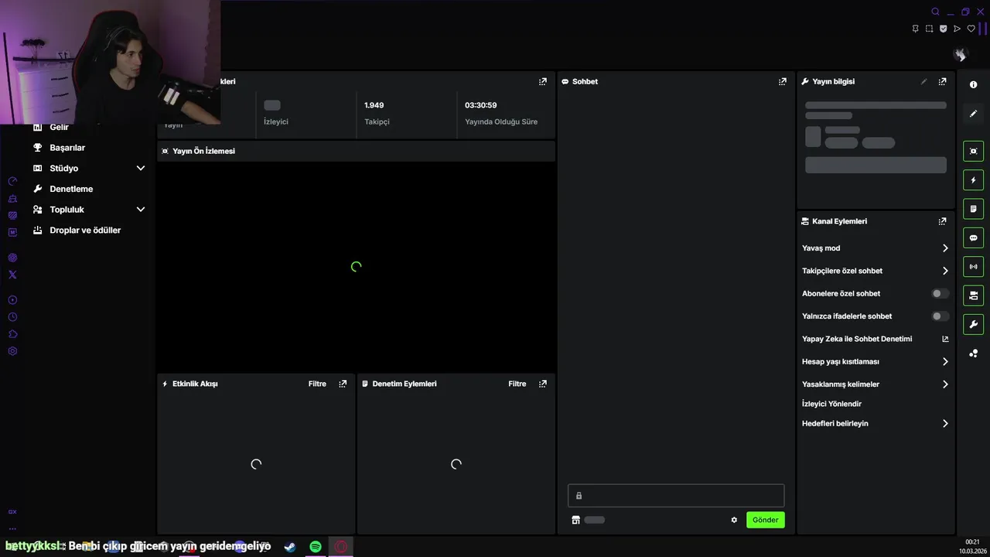Open Gelir in sidebar menu
The height and width of the screenshot is (557, 990).
(59, 127)
